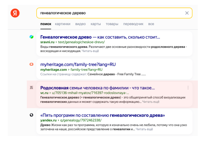This screenshot has height=141, width=212.
Task: Click the sravni.ru favicon
Action: [31, 37]
